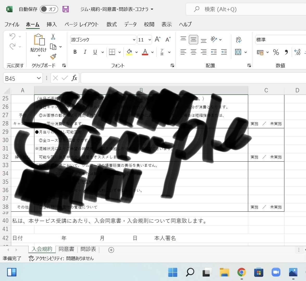This screenshot has width=306, height=281.
Task: Click the wrap text icon
Action: [239, 39]
